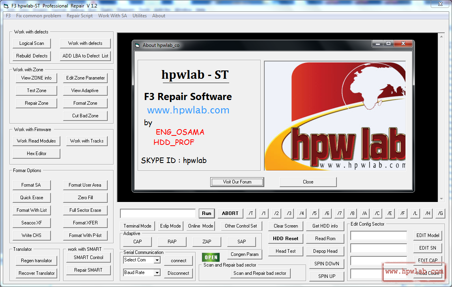Click the Run button
The image size is (452, 287).
point(206,213)
